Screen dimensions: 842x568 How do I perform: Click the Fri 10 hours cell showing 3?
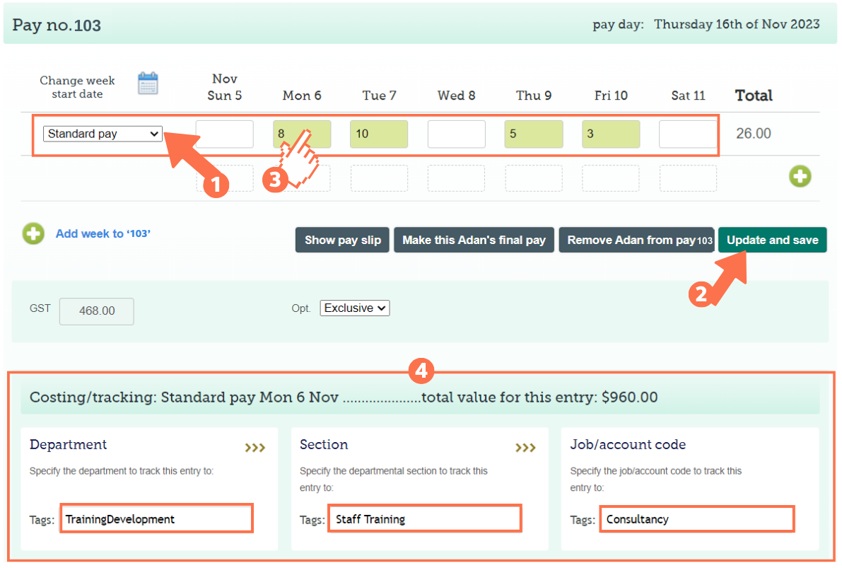coord(611,134)
